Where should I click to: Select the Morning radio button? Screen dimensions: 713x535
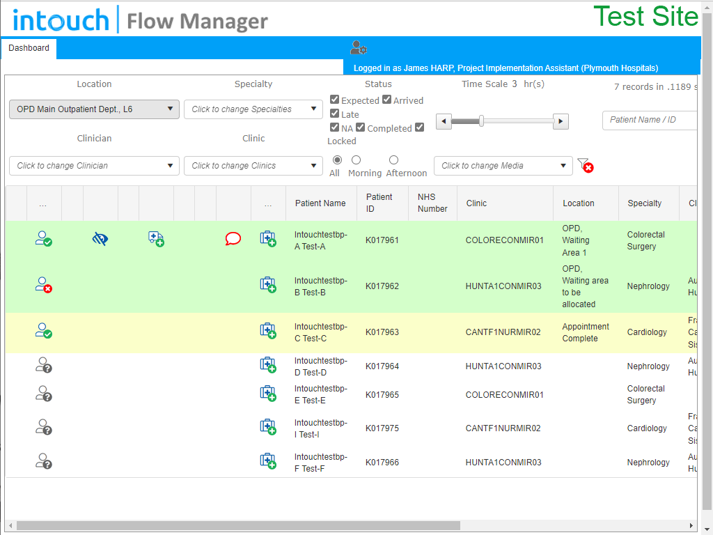pyautogui.click(x=356, y=160)
